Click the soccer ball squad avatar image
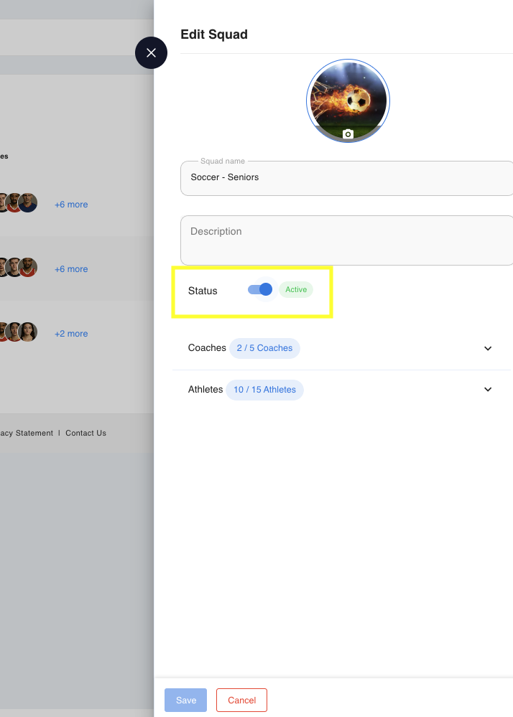This screenshot has width=513, height=717. point(348,100)
